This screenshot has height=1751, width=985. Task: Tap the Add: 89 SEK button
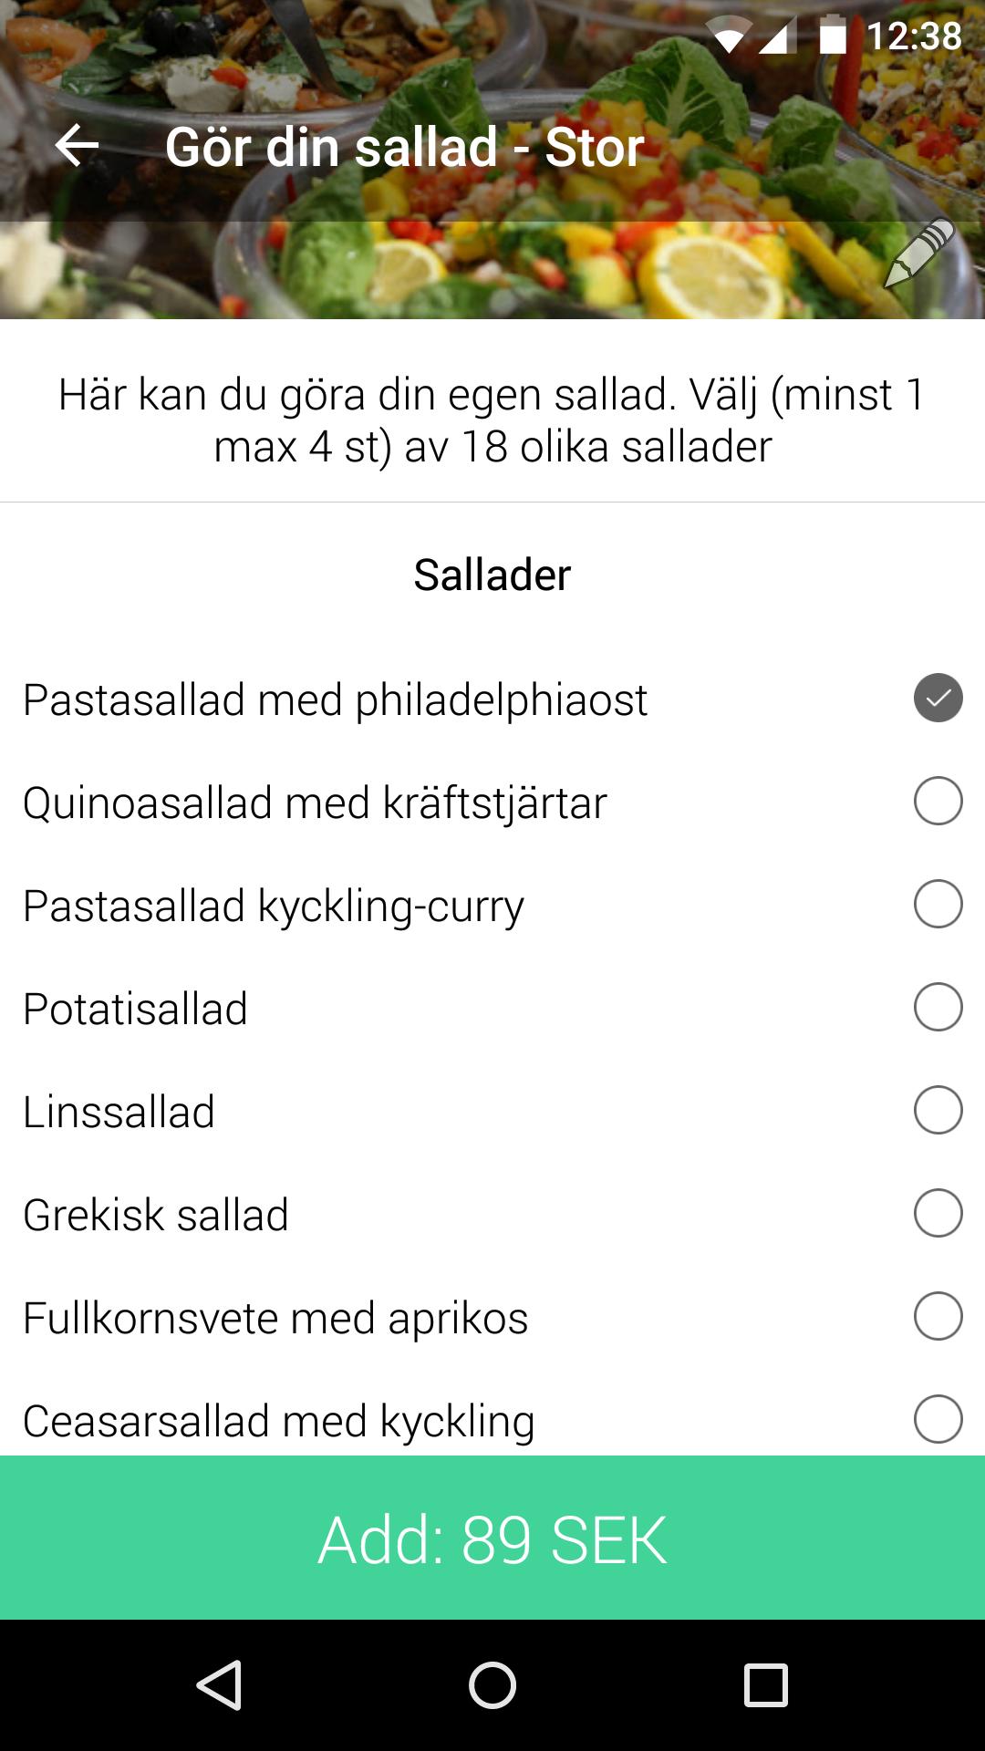pyautogui.click(x=493, y=1539)
